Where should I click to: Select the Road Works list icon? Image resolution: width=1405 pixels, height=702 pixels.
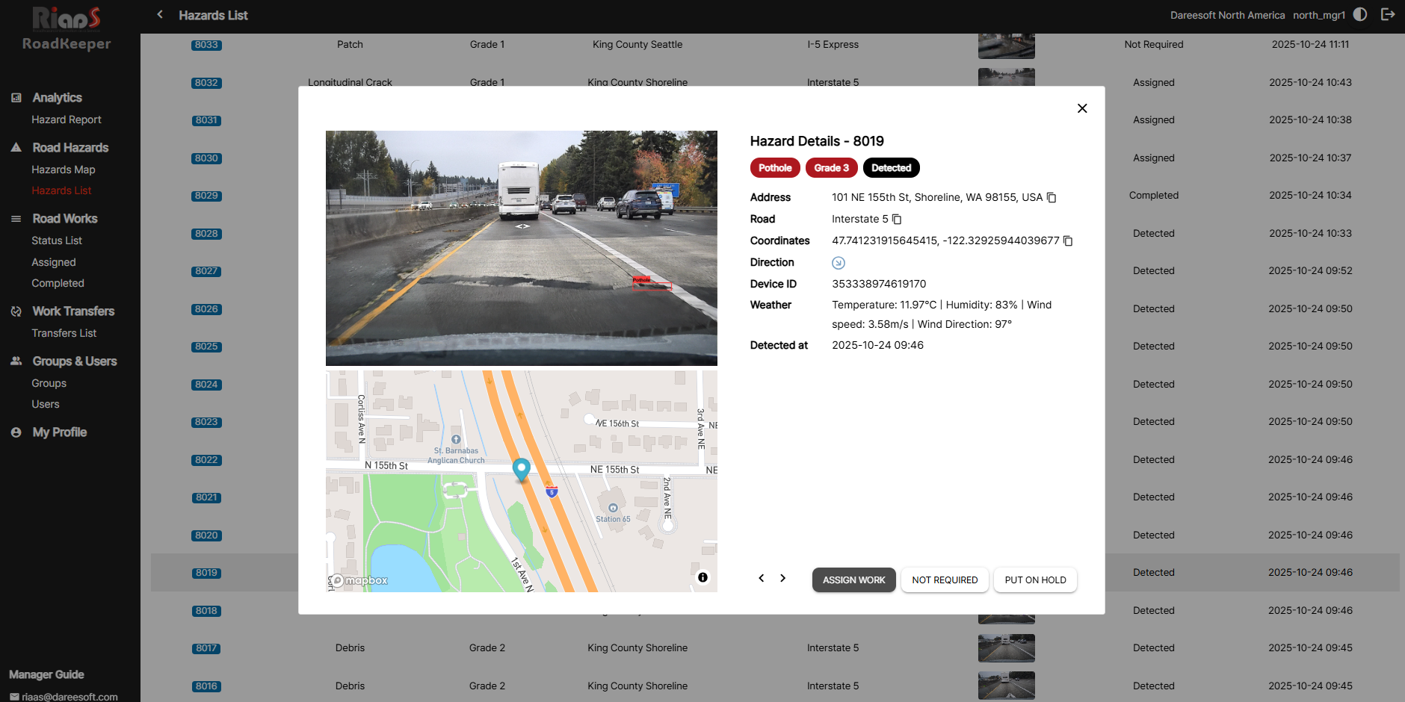coord(16,218)
